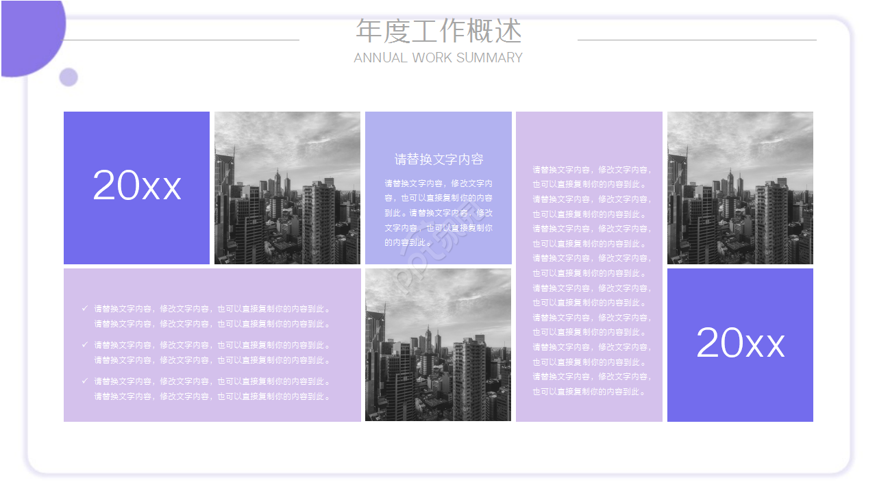The image size is (877, 493).
Task: Click the second checkmark bullet icon
Action: (85, 344)
